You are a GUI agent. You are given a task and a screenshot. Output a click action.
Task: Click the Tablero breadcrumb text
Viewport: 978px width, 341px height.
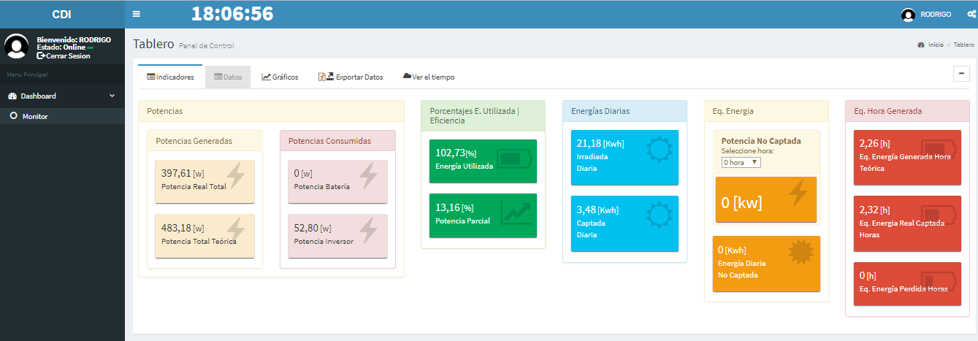(x=963, y=45)
